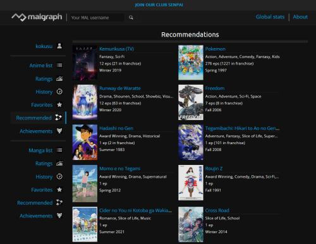This screenshot has width=316, height=244.
Task: Open anime History page
Action: click(x=44, y=92)
